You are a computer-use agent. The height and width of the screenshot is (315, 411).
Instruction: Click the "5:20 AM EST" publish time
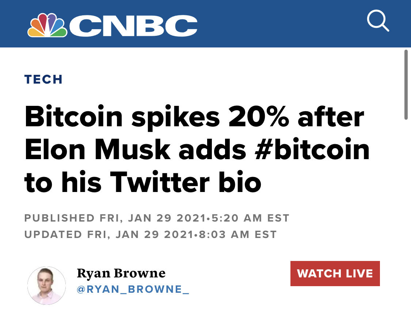pyautogui.click(x=251, y=218)
